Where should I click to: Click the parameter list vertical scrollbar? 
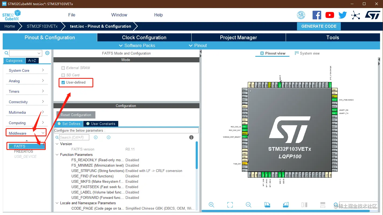point(197,155)
